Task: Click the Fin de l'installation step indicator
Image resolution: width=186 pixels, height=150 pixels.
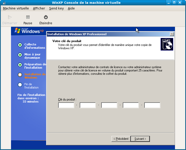Action: (x=20, y=85)
